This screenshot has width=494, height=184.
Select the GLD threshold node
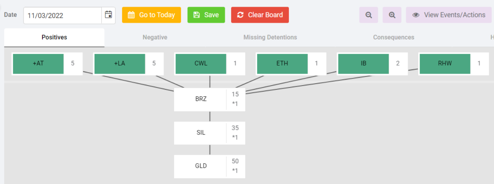click(x=210, y=166)
